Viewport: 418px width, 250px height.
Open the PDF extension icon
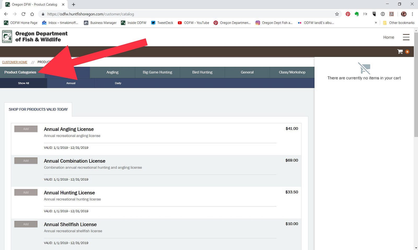[391, 14]
